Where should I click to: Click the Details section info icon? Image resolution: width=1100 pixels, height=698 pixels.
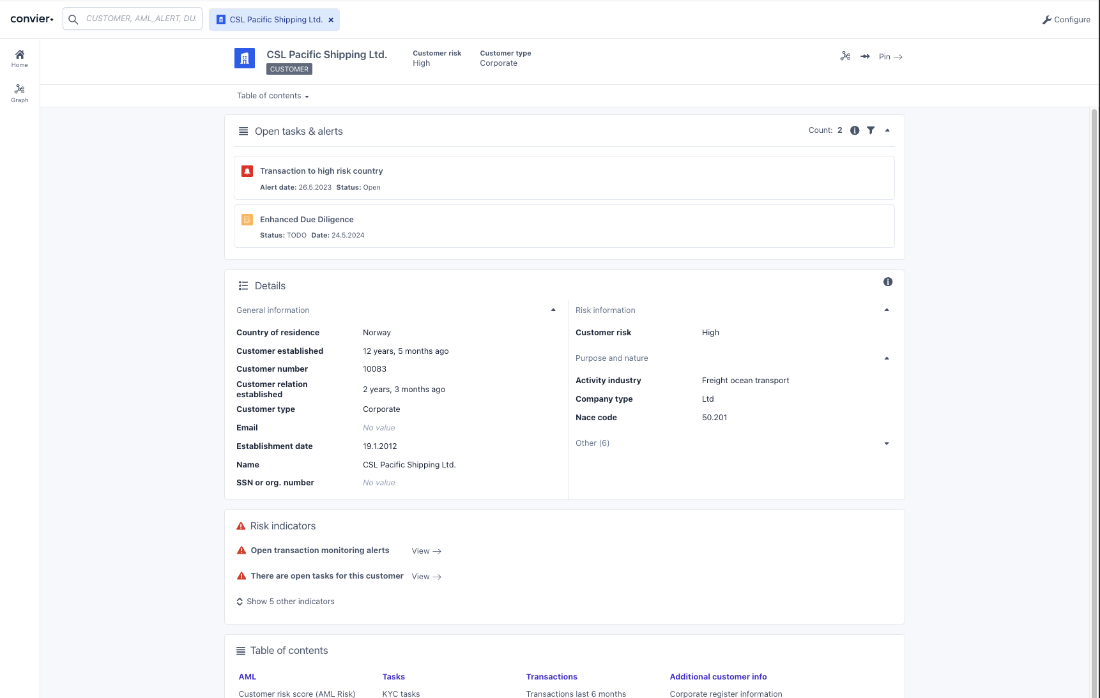click(888, 282)
